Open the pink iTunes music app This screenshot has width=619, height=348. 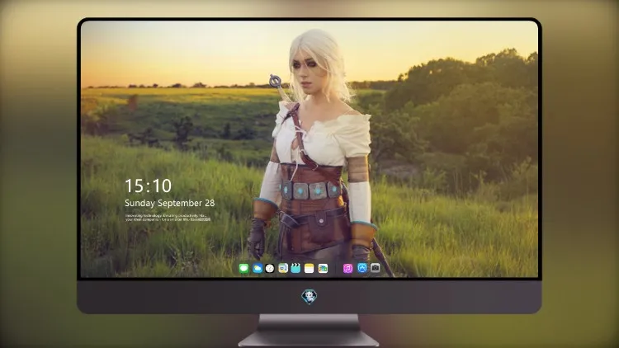[x=347, y=269]
